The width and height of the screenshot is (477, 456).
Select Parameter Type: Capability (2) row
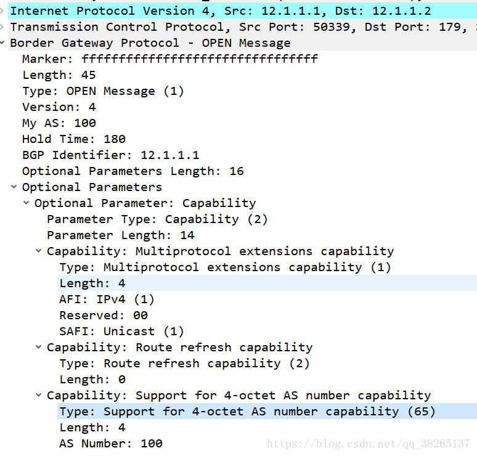click(157, 219)
